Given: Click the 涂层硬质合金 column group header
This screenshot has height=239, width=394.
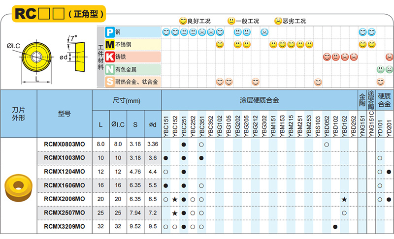Looking at the screenshot, I should pyautogui.click(x=259, y=100).
